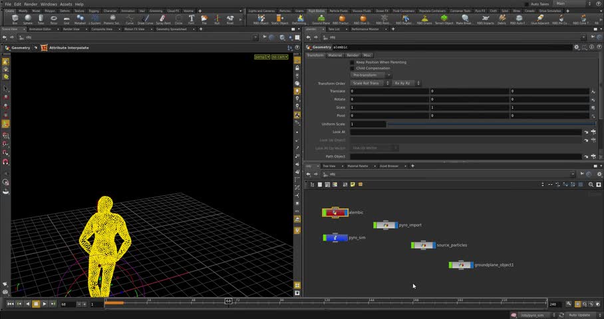The width and height of the screenshot is (604, 319).
Task: Switch to the Geometry Spreadsheet tab
Action: 172,29
